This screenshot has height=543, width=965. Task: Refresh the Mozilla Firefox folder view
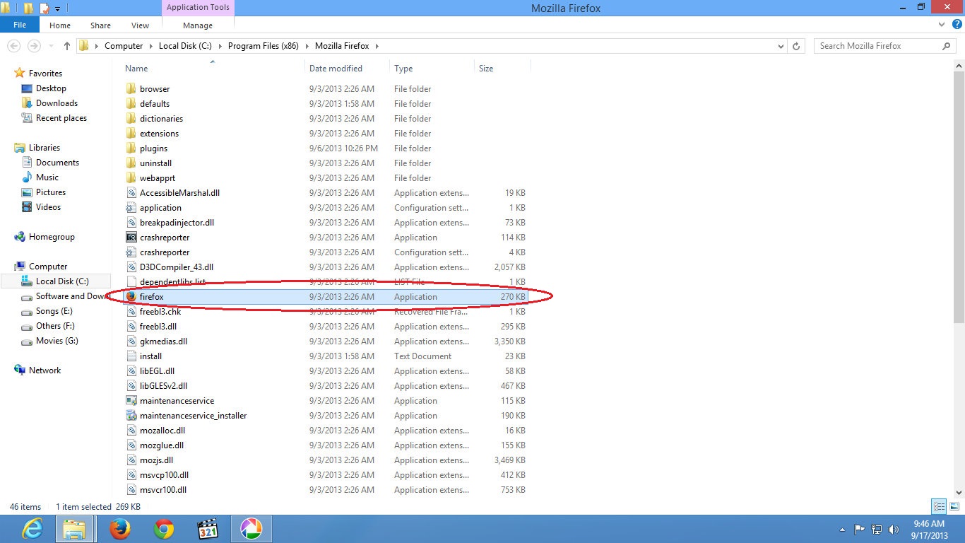796,46
